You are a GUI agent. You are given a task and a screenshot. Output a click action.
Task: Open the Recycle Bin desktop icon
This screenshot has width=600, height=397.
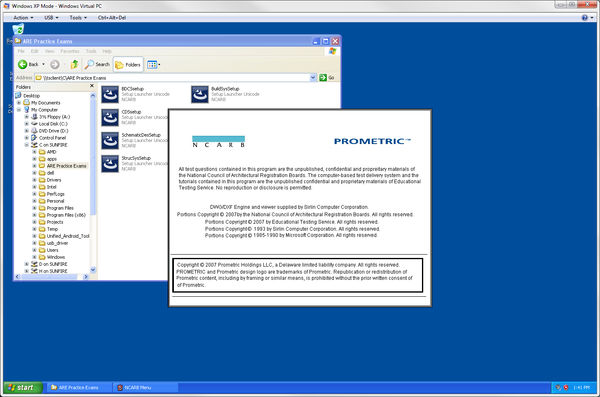pyautogui.click(x=18, y=29)
